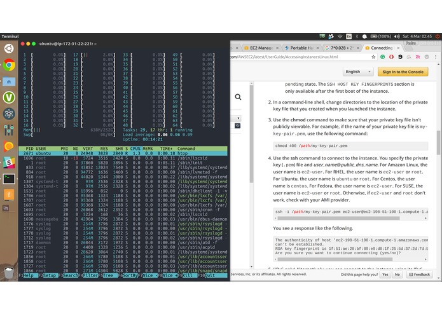Viewport: 442px width, 314px height.
Task: Click Sign In to the Console
Action: (403, 72)
